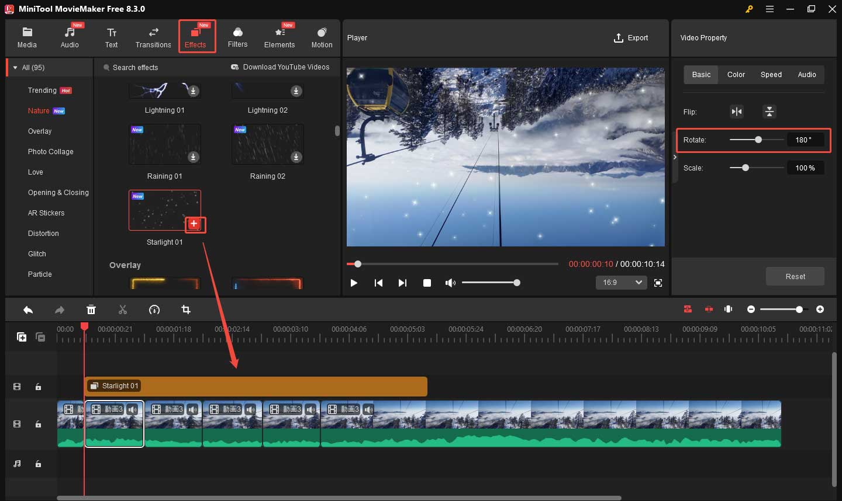Toggle lock on the video track
842x501 pixels.
(x=39, y=424)
